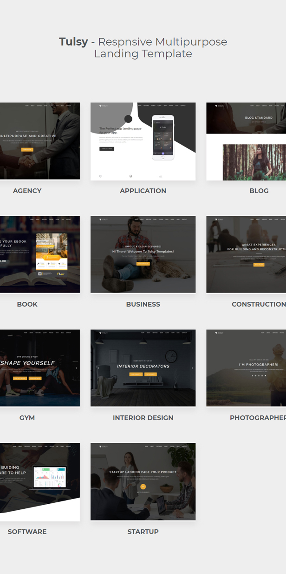Image resolution: width=286 pixels, height=574 pixels.
Task: Click the dark download button in Application preview
Action: [x=107, y=149]
